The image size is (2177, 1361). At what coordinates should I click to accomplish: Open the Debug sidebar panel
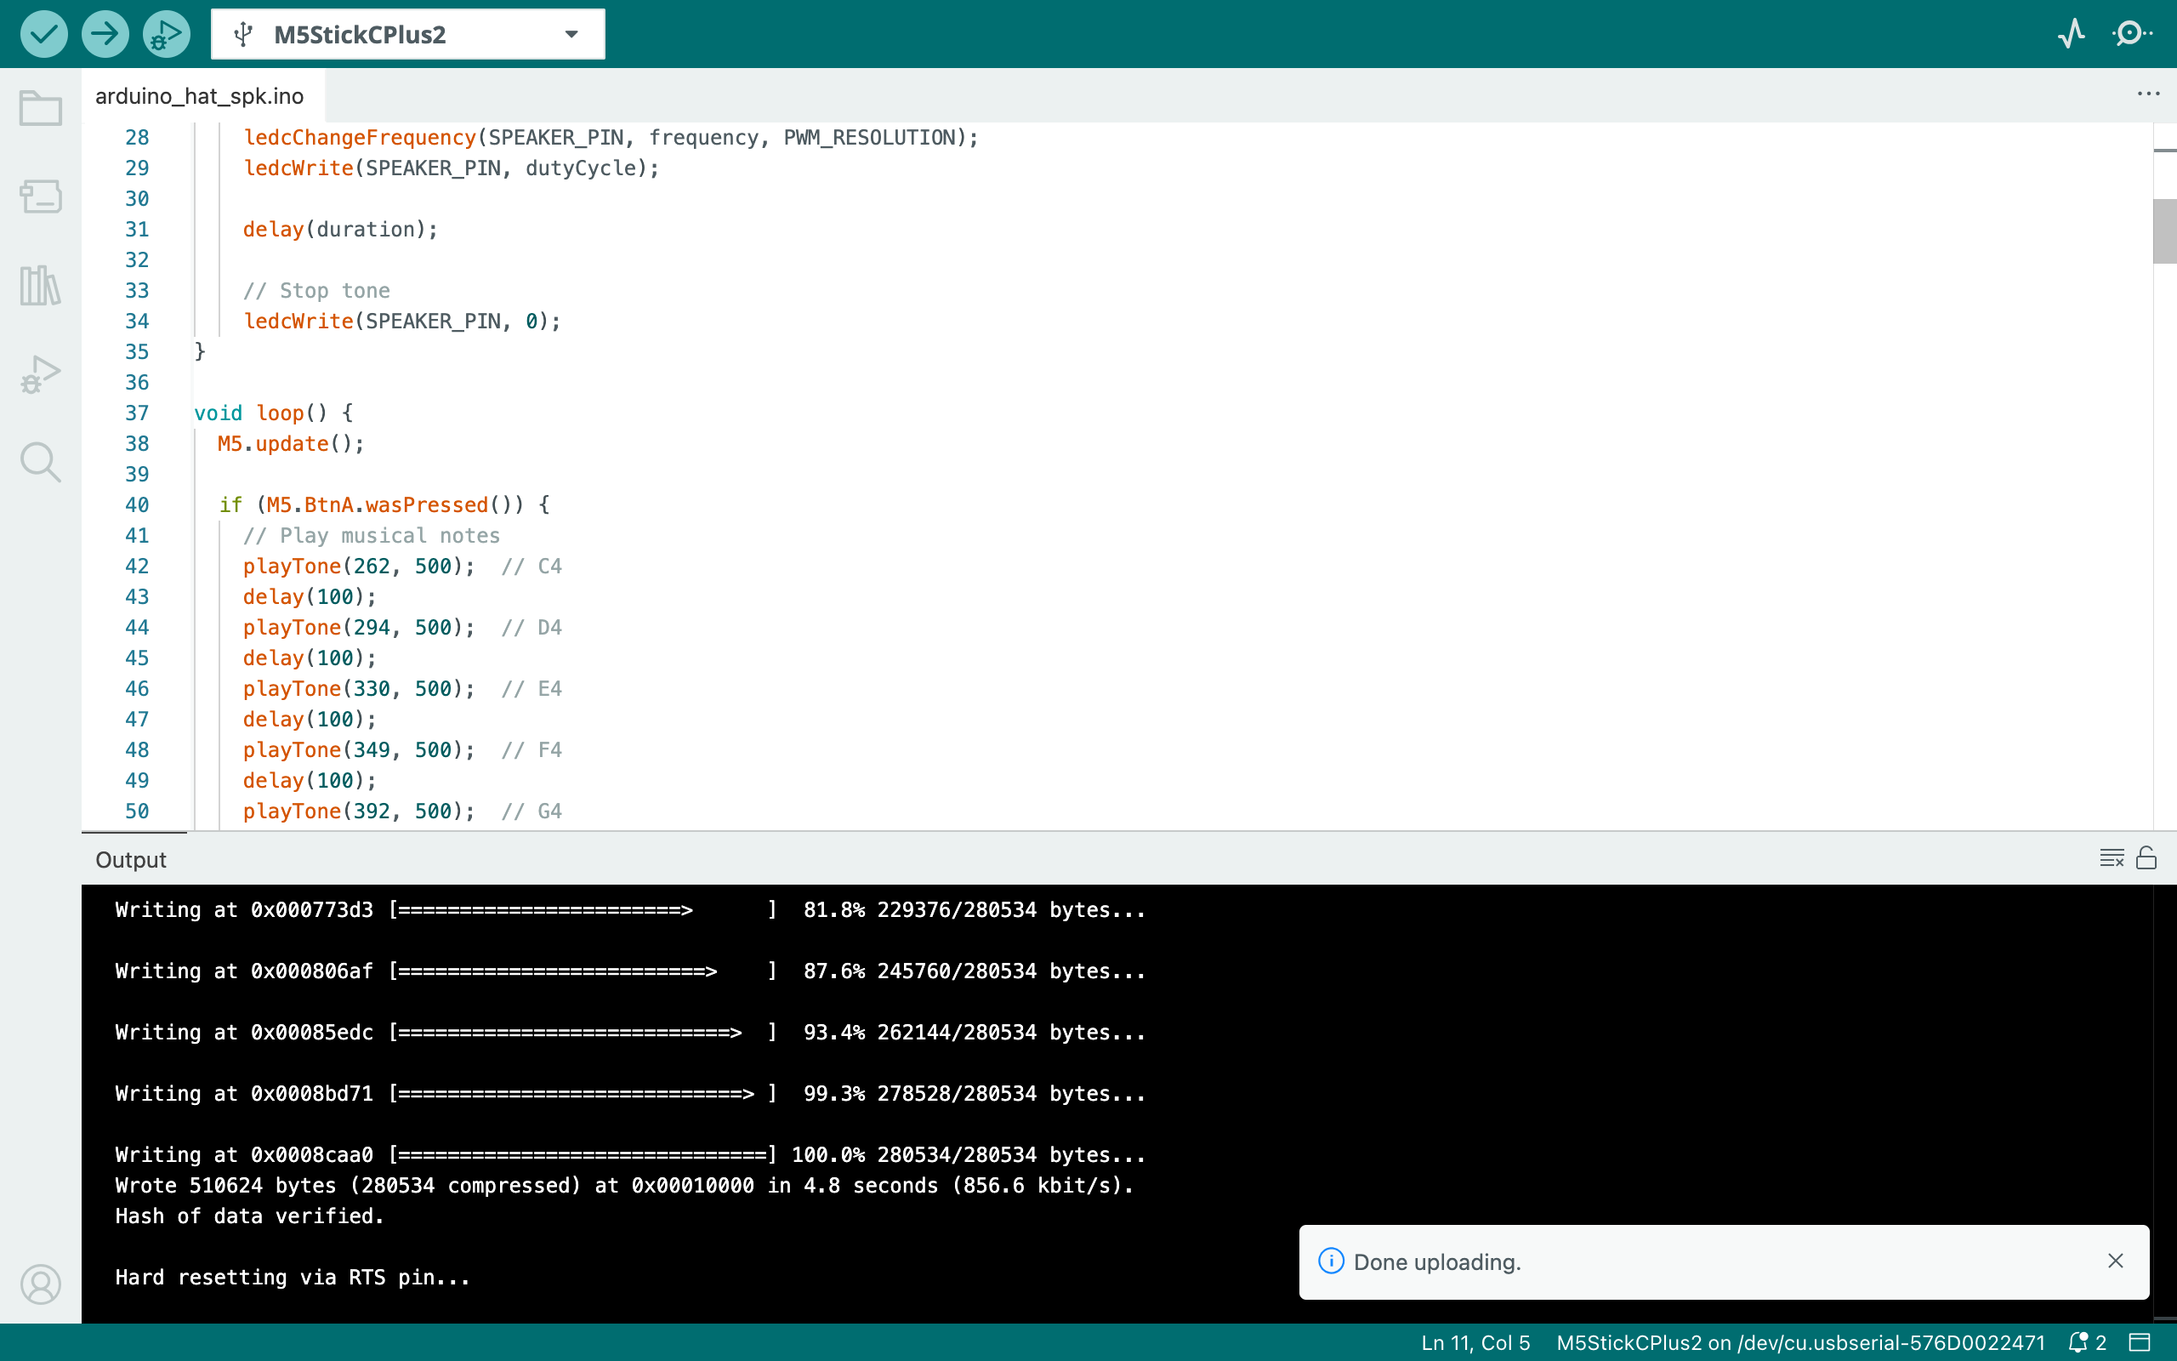tap(41, 373)
